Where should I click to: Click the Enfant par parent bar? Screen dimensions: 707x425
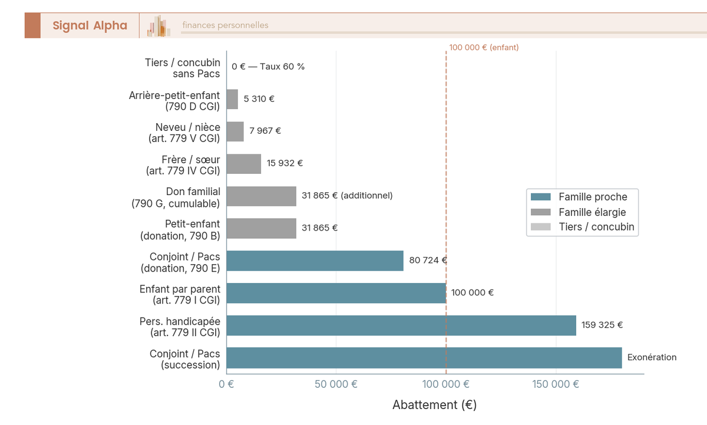(336, 293)
